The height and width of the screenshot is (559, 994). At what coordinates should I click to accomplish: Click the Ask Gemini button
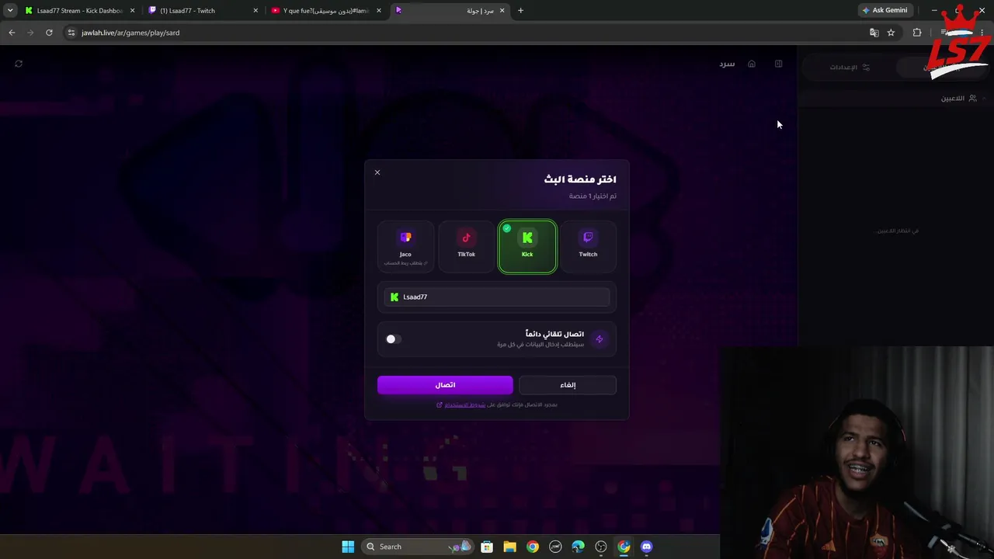[885, 11]
